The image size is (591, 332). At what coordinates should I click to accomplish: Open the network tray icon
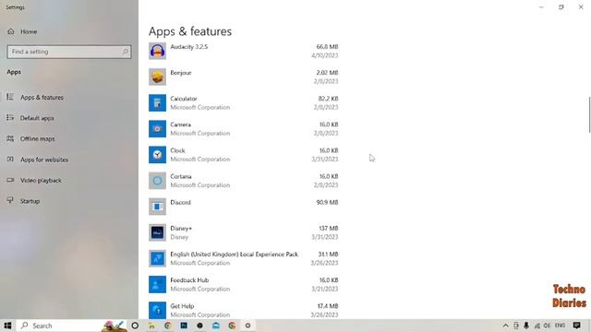pos(537,326)
